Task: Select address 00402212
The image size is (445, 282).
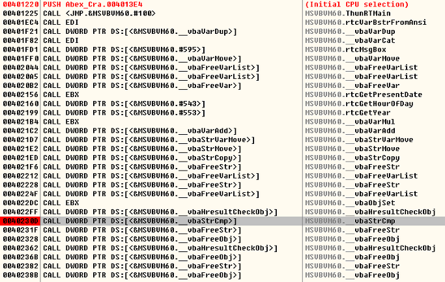Action: [x=21, y=176]
